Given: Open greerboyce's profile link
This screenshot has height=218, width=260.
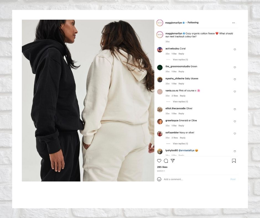Looking at the screenshot, I should (x=172, y=120).
